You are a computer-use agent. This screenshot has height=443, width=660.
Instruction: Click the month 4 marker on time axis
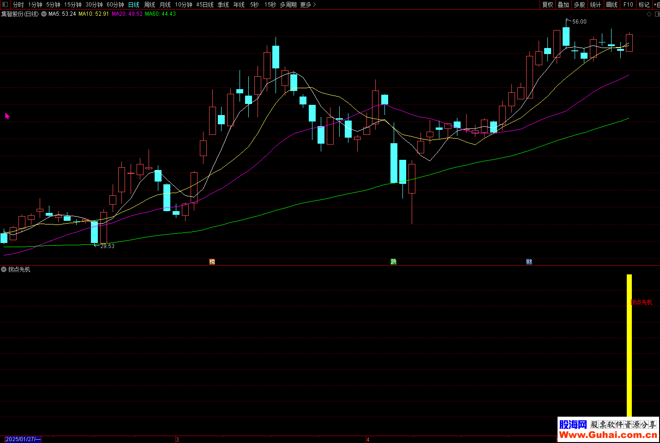(x=368, y=439)
